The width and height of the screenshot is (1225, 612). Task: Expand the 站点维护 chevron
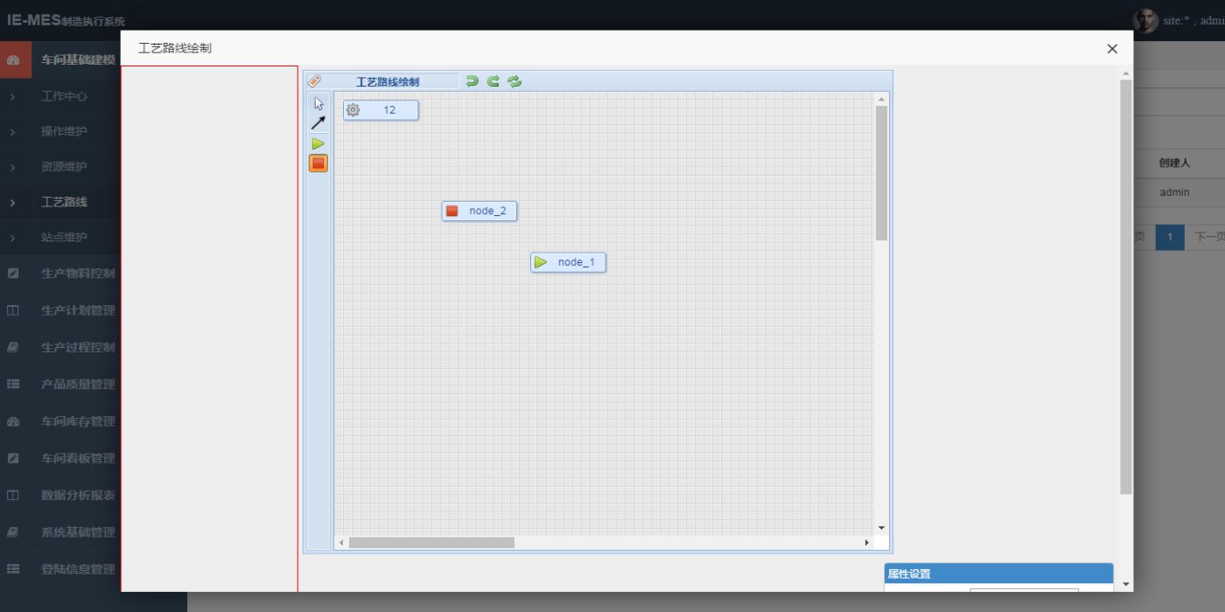pos(12,238)
